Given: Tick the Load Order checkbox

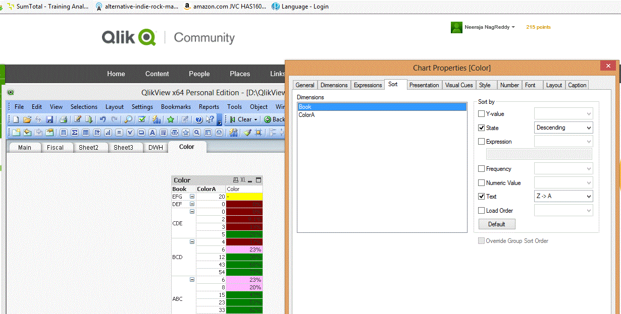Looking at the screenshot, I should (481, 211).
